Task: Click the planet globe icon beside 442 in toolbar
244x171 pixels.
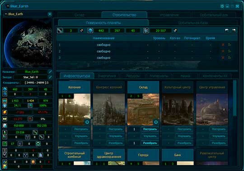Action: (x=90, y=31)
